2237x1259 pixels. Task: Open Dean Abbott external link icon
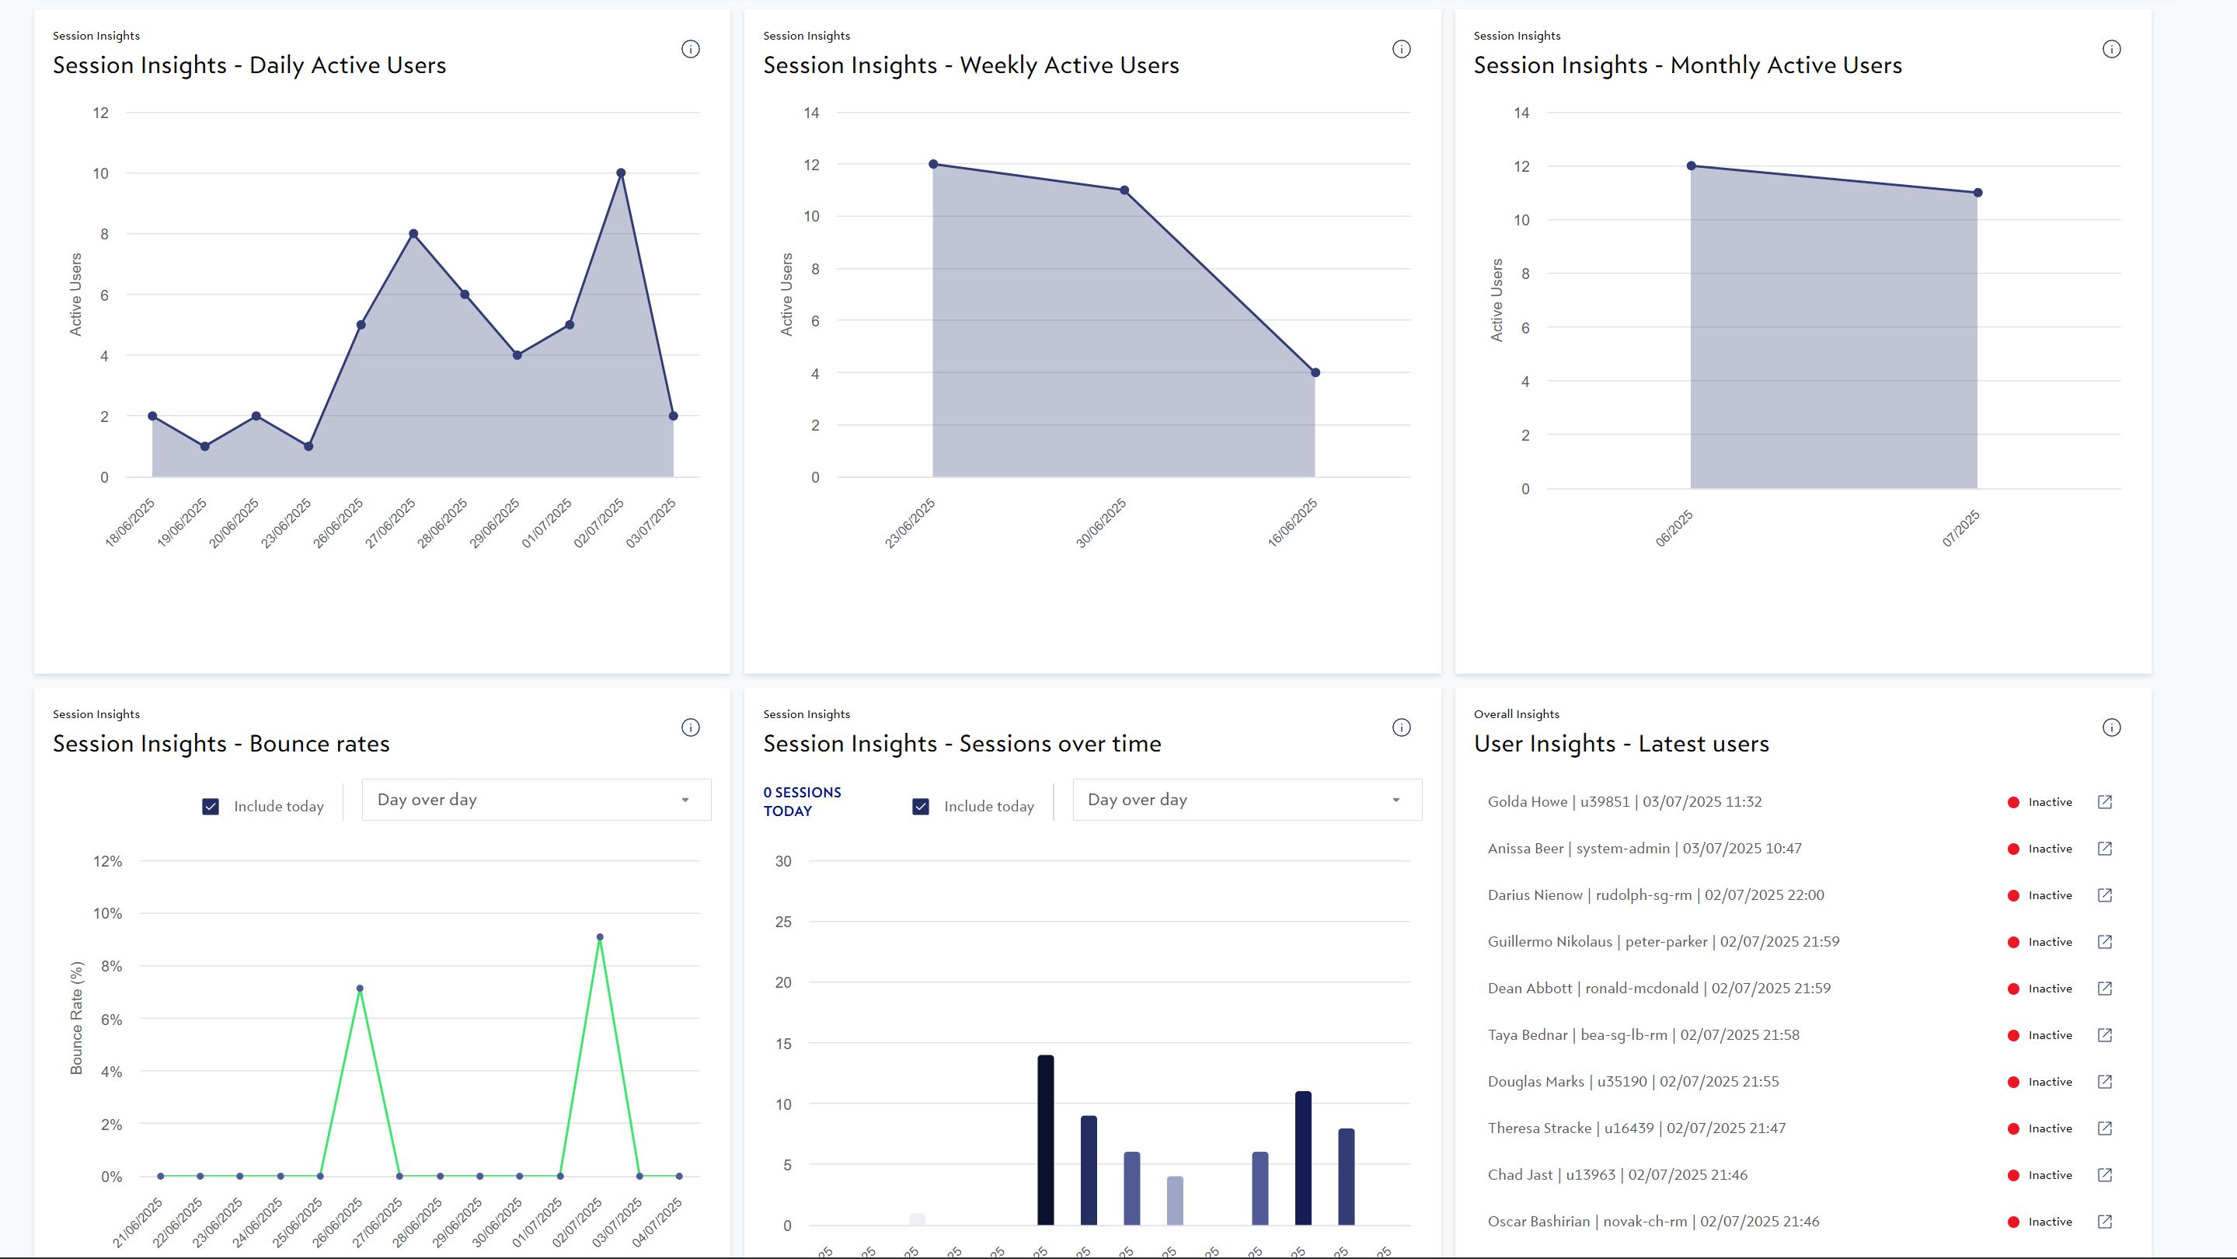(2105, 988)
